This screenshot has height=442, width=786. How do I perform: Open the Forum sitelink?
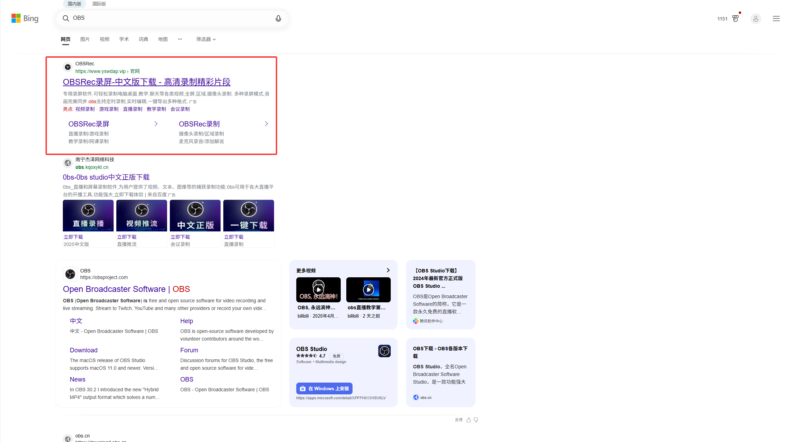click(x=189, y=350)
